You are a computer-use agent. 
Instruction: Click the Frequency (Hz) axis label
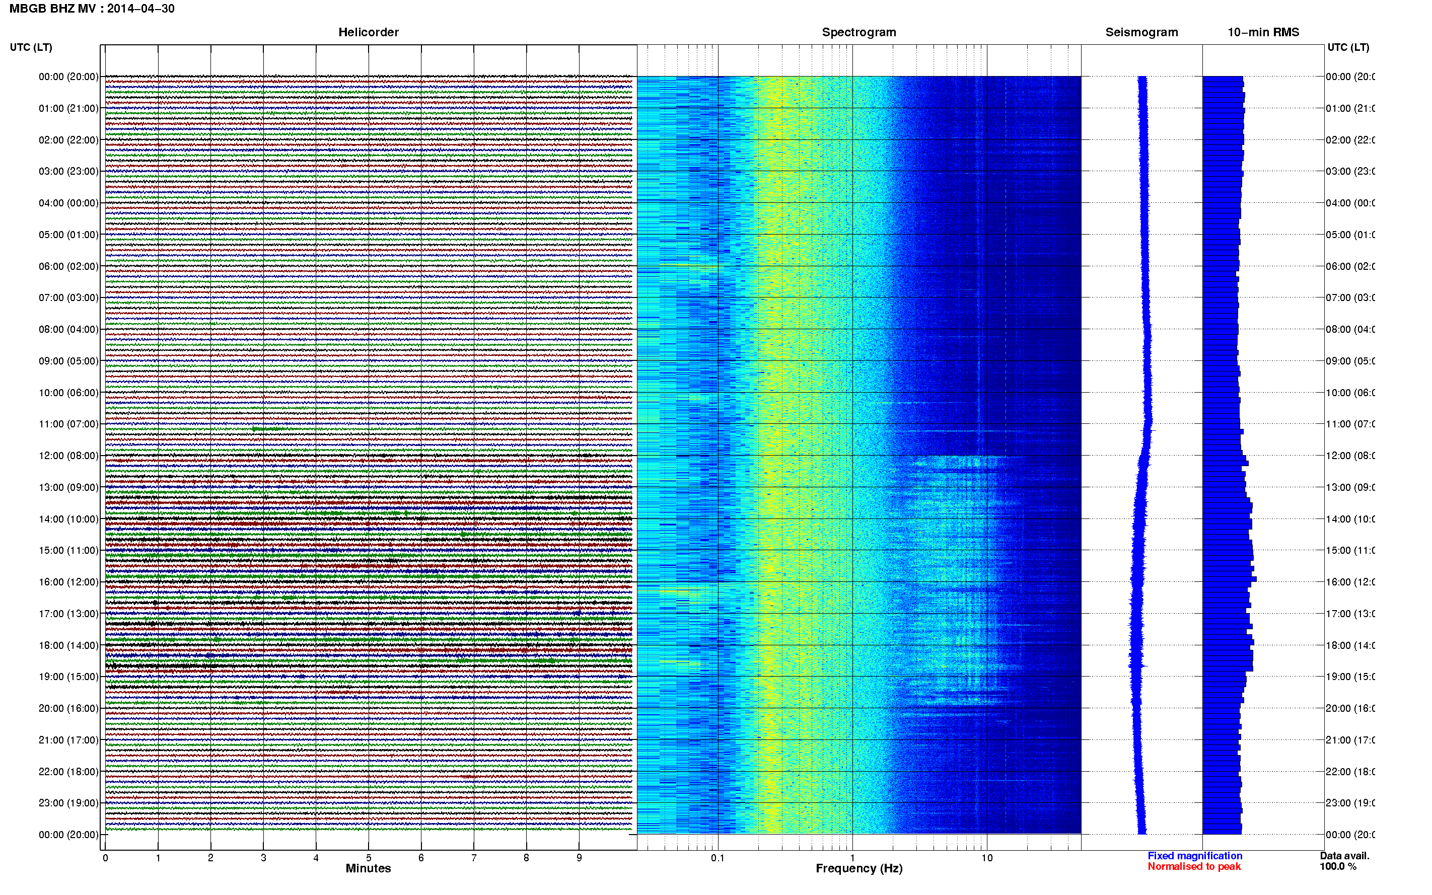click(x=859, y=868)
